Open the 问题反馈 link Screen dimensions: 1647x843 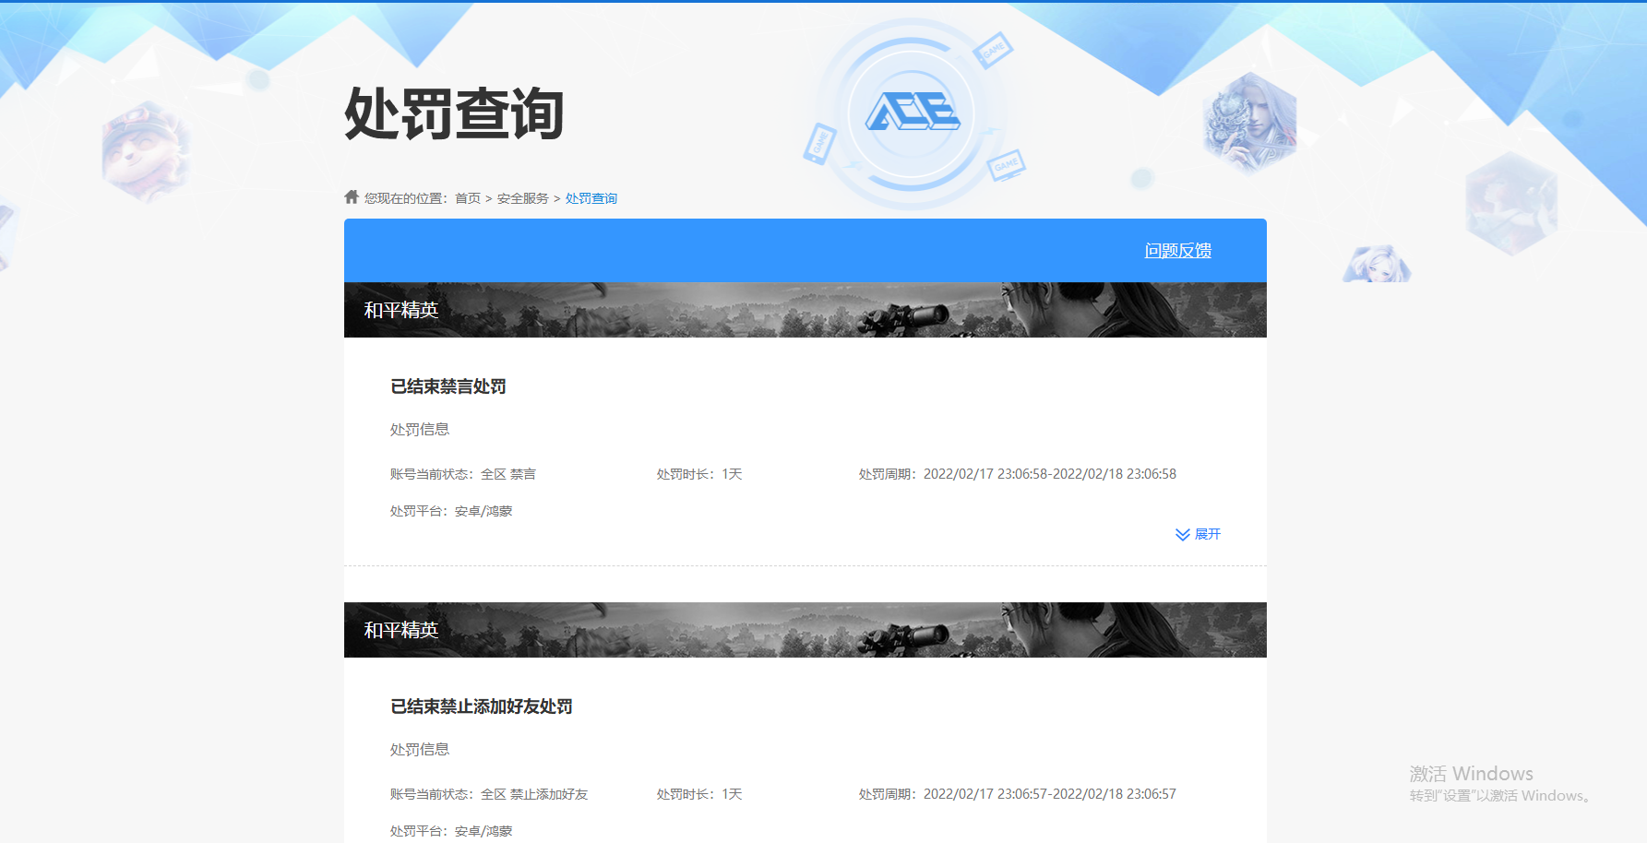[1178, 251]
